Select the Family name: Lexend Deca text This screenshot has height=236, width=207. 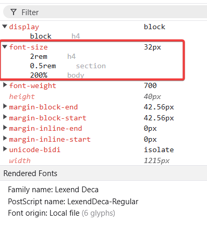tap(53, 190)
